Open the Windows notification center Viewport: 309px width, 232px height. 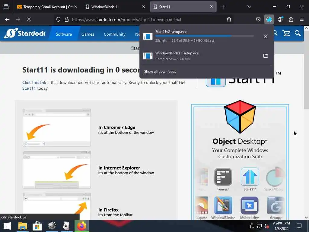[299, 226]
